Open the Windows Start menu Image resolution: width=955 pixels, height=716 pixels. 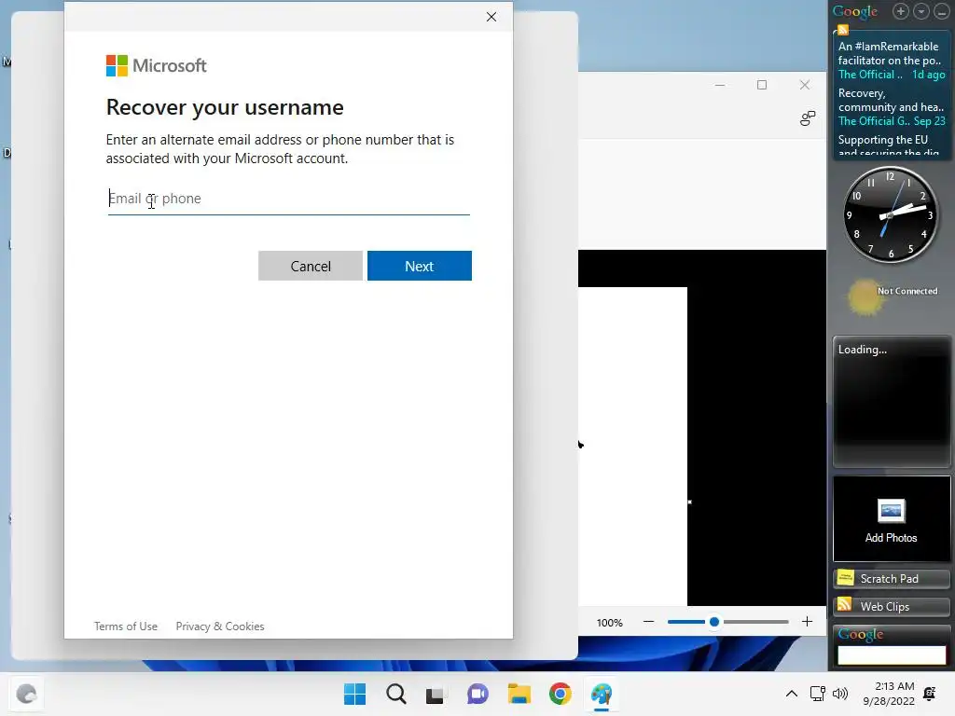(x=354, y=694)
